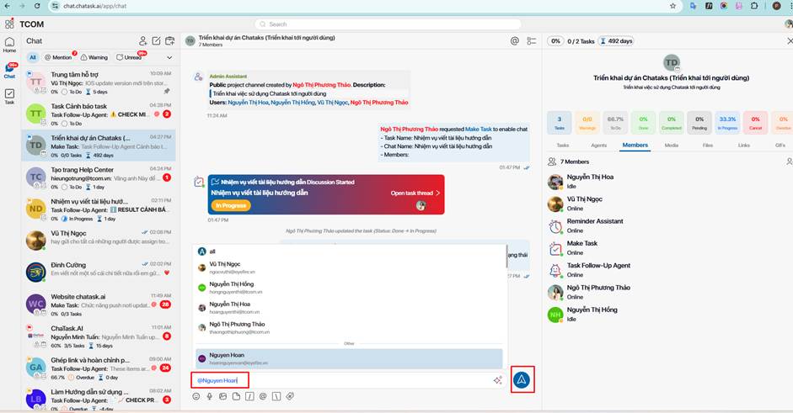The width and height of the screenshot is (793, 413).
Task: Click the 0% Cancel stat card
Action: point(756,123)
